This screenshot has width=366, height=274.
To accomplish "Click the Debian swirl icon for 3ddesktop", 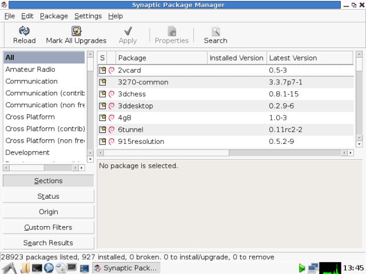I will pyautogui.click(x=112, y=106).
